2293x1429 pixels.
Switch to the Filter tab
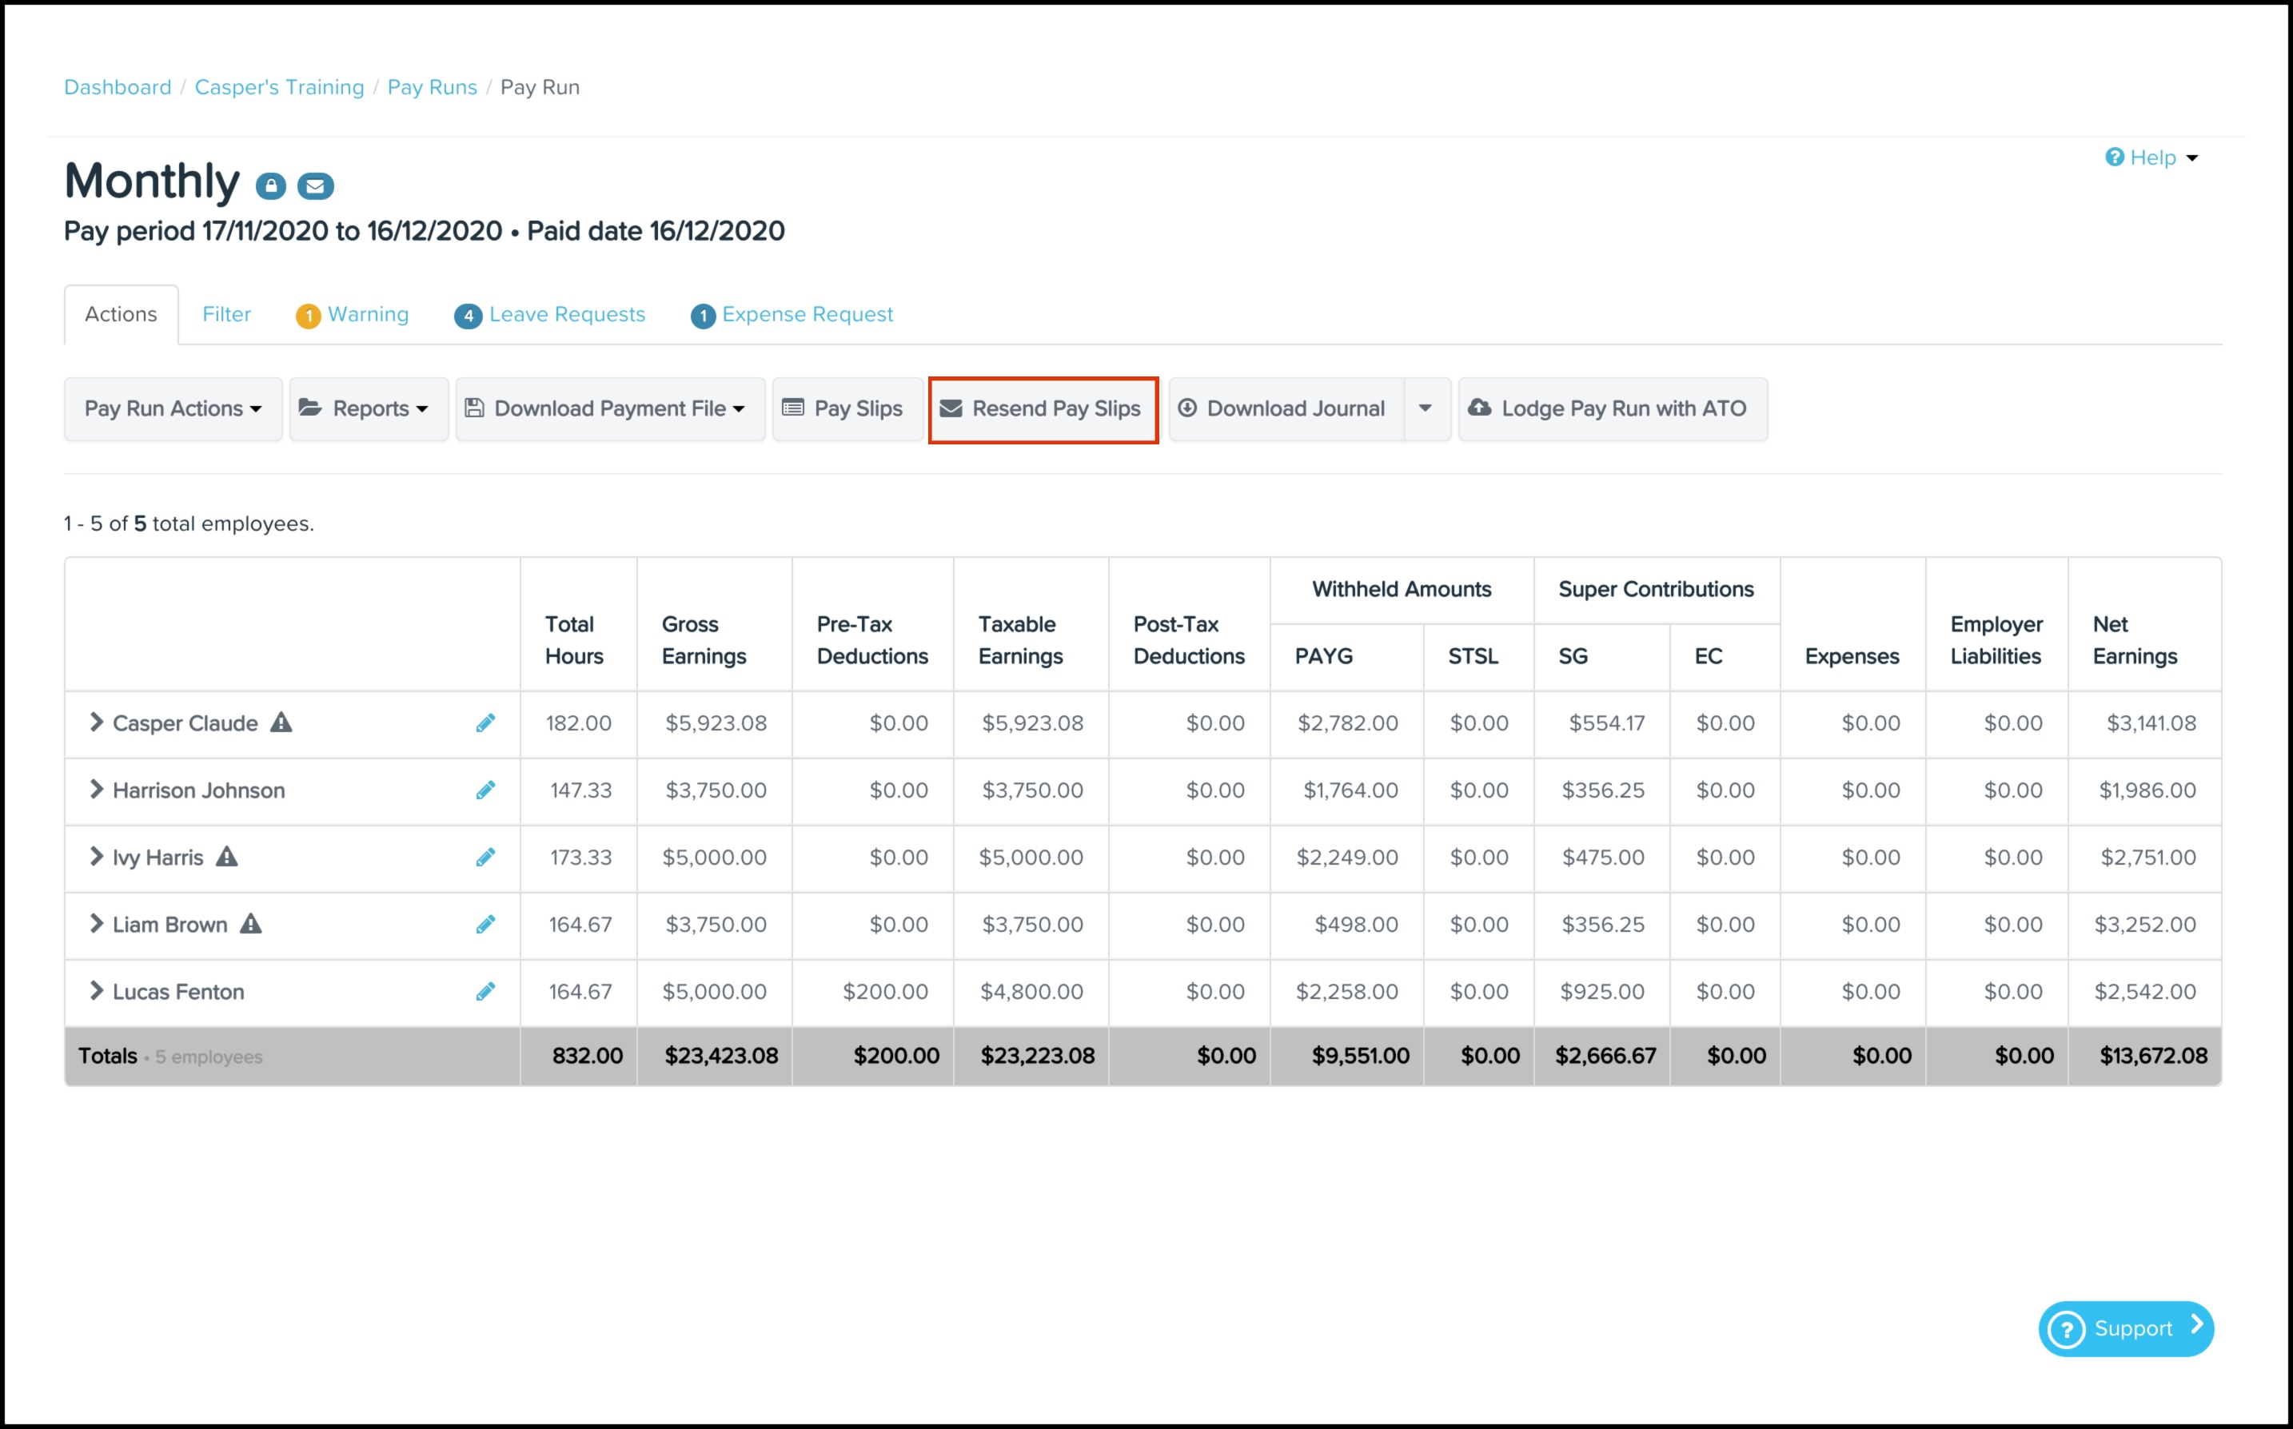point(226,314)
